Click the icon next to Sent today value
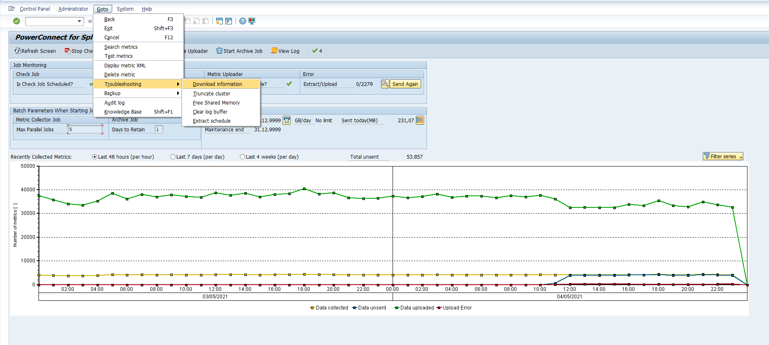Screen dimensions: 769x345 coord(420,120)
